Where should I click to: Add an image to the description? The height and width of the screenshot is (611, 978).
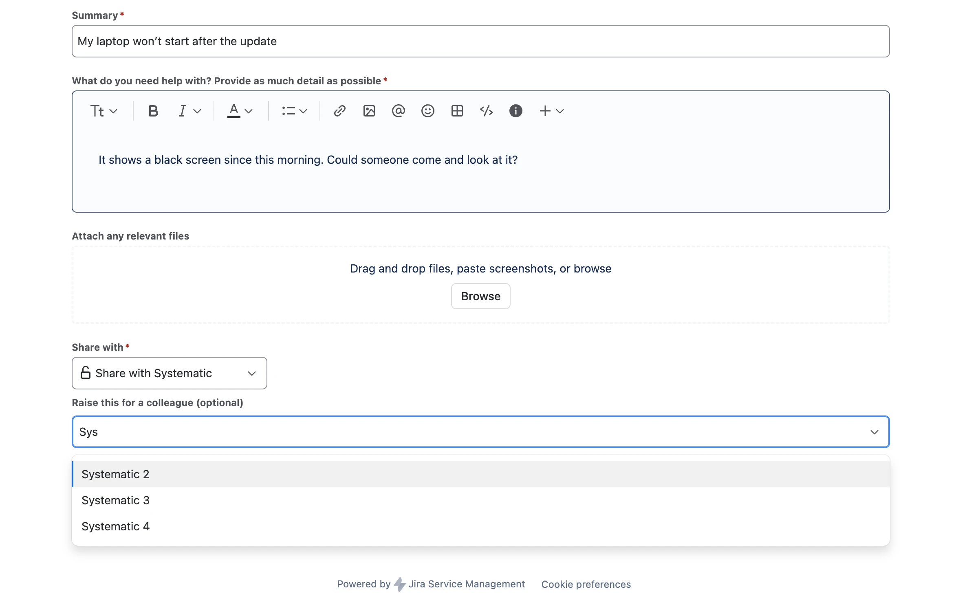(369, 111)
